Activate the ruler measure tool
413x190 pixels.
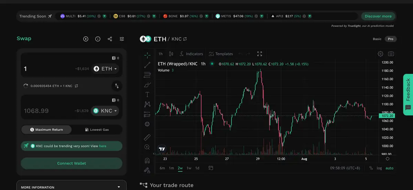147,137
